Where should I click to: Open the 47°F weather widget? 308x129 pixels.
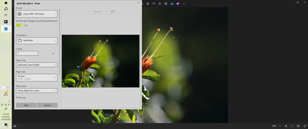point(6,93)
